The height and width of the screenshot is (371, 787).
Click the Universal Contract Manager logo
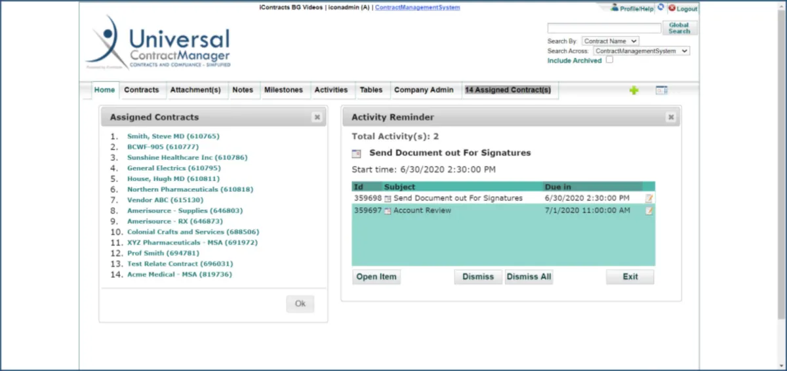coord(159,41)
